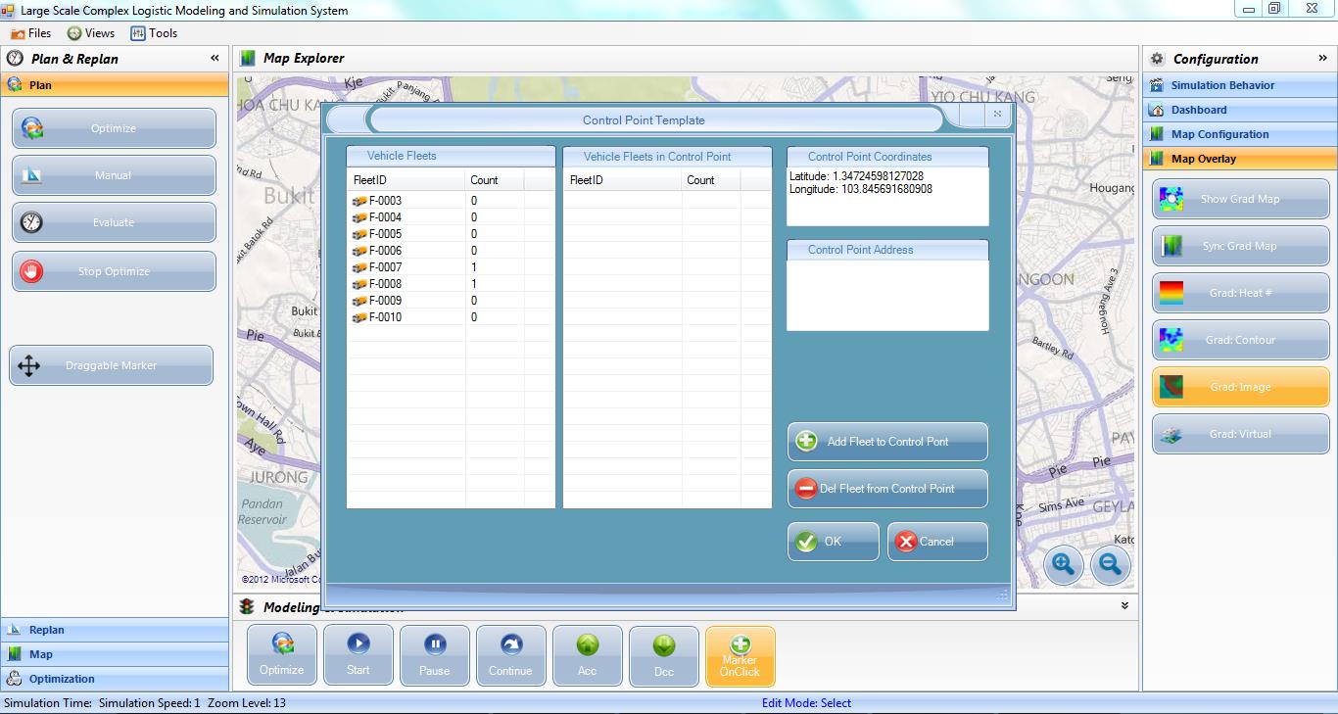Collapse the Configuration panel chevron
Image resolution: width=1338 pixels, height=714 pixels.
tap(1322, 59)
